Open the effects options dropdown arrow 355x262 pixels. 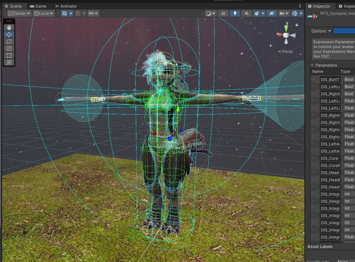263,13
